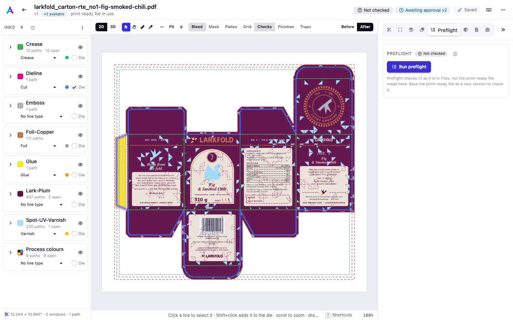Viewport: 513px width, 320px height.
Task: Open the Emboss 'No line type' dropdown
Action: point(42,116)
